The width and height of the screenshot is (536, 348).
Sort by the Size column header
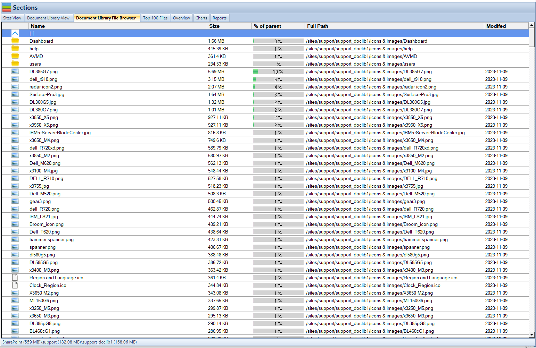pos(214,26)
